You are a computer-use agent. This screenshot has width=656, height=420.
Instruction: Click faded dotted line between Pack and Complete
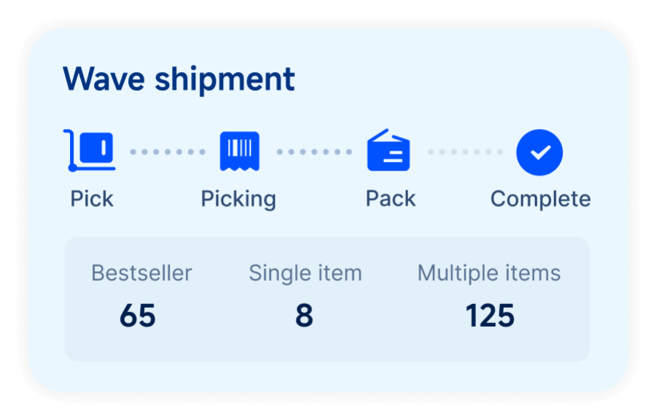click(x=465, y=152)
